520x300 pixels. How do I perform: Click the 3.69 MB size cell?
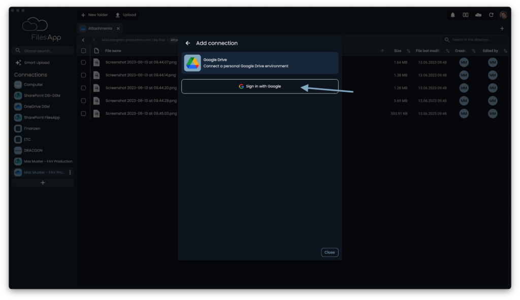point(401,101)
